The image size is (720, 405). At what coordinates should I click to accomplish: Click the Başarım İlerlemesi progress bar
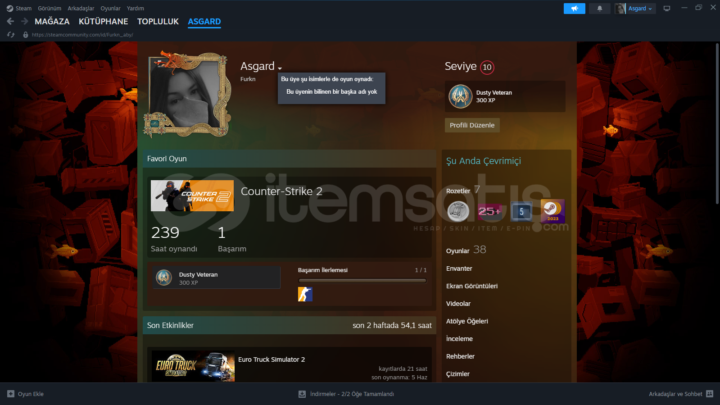click(362, 281)
